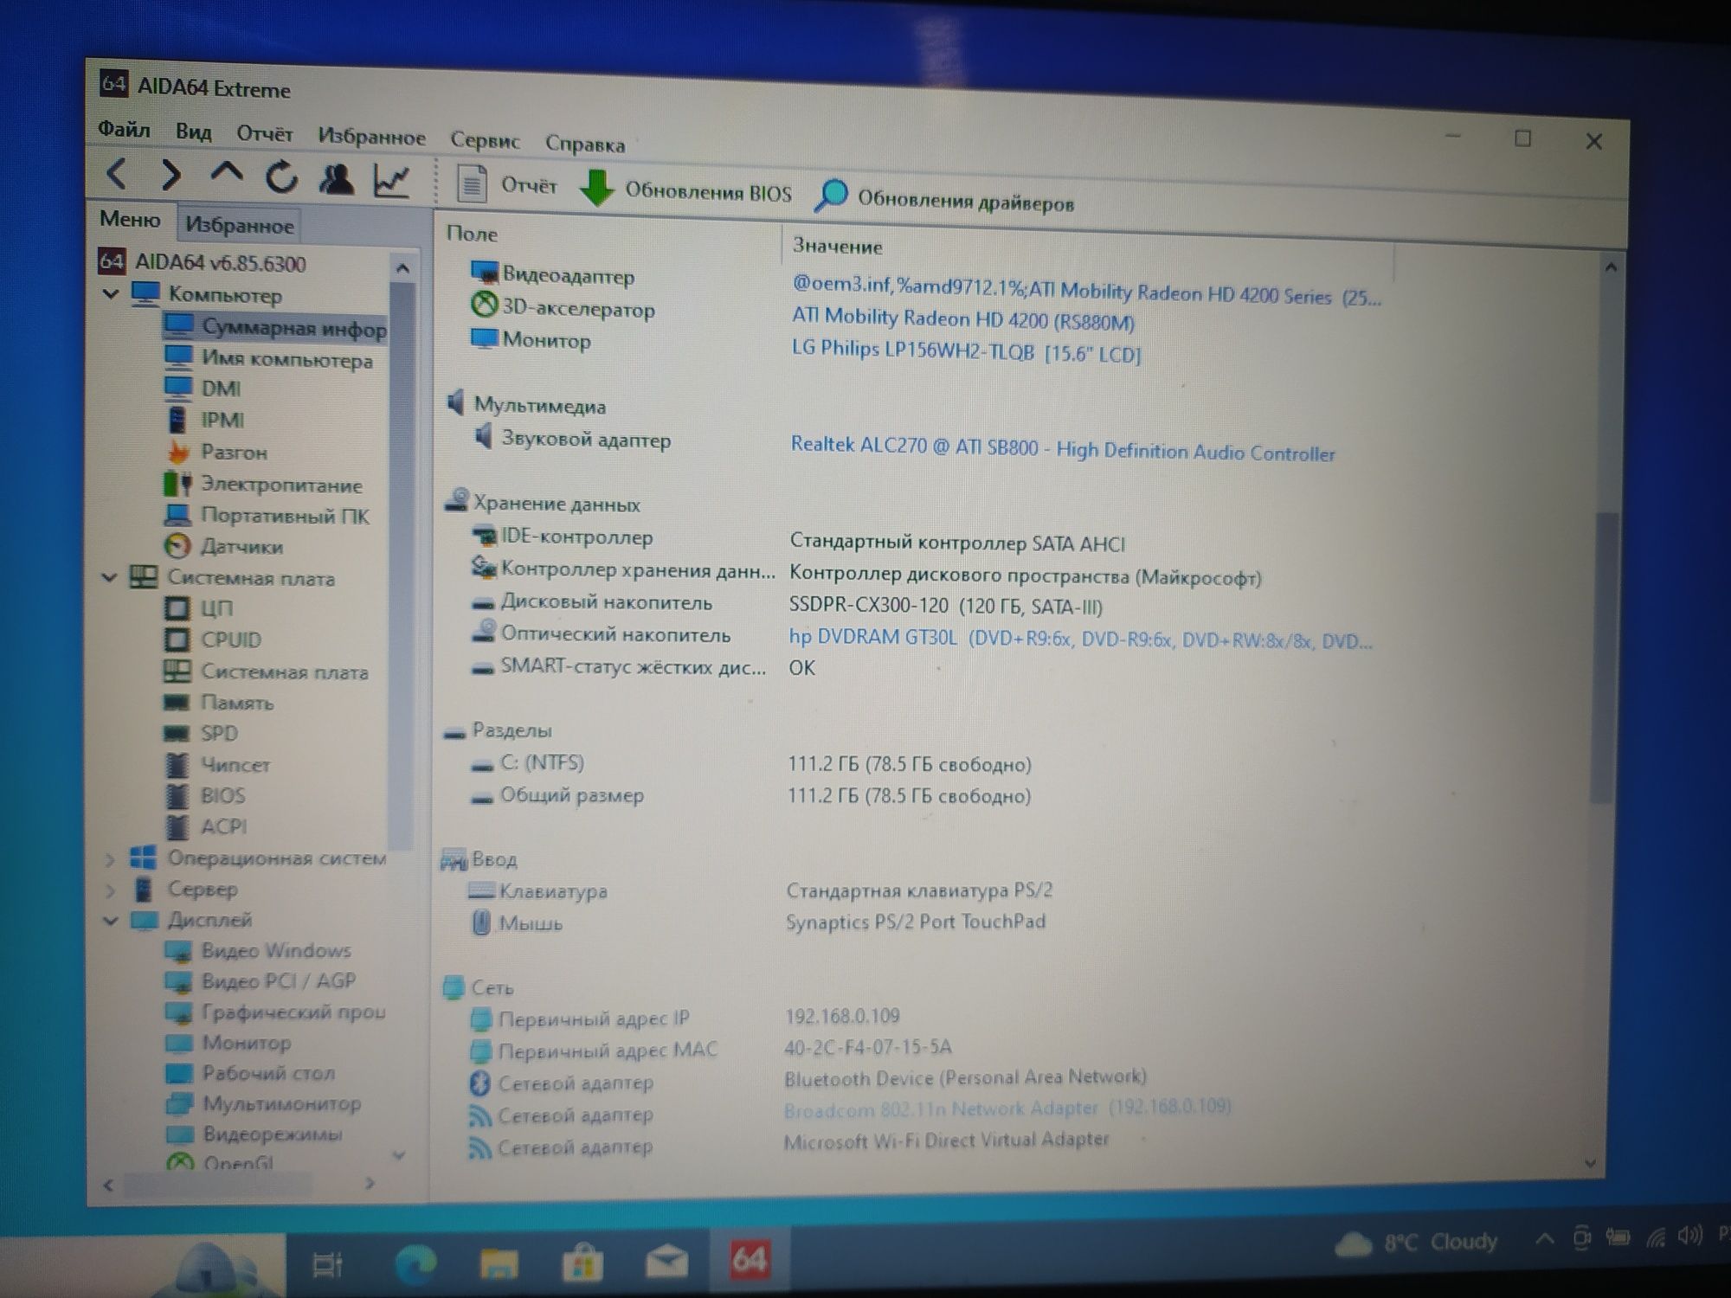Open Видео PCI / AGP in the tree

[261, 981]
